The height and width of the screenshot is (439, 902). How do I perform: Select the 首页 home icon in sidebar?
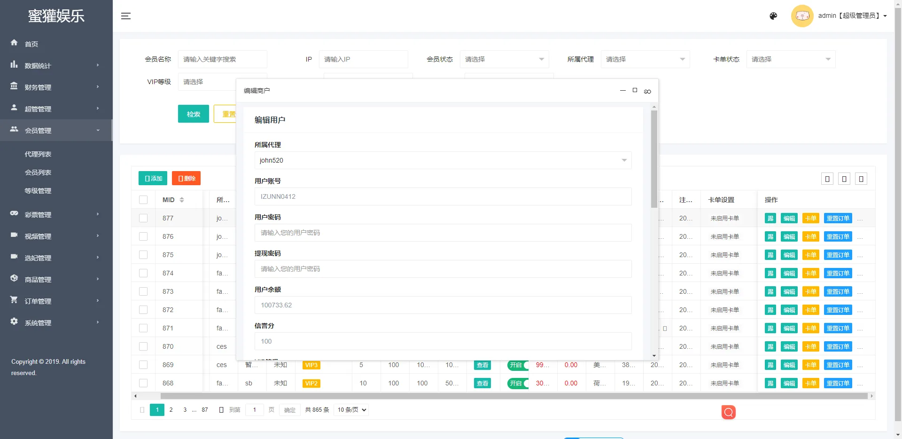(14, 43)
